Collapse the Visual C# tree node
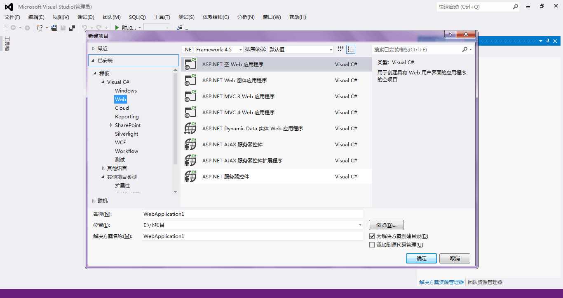Viewport: 563px width, 298px height. pyautogui.click(x=103, y=82)
